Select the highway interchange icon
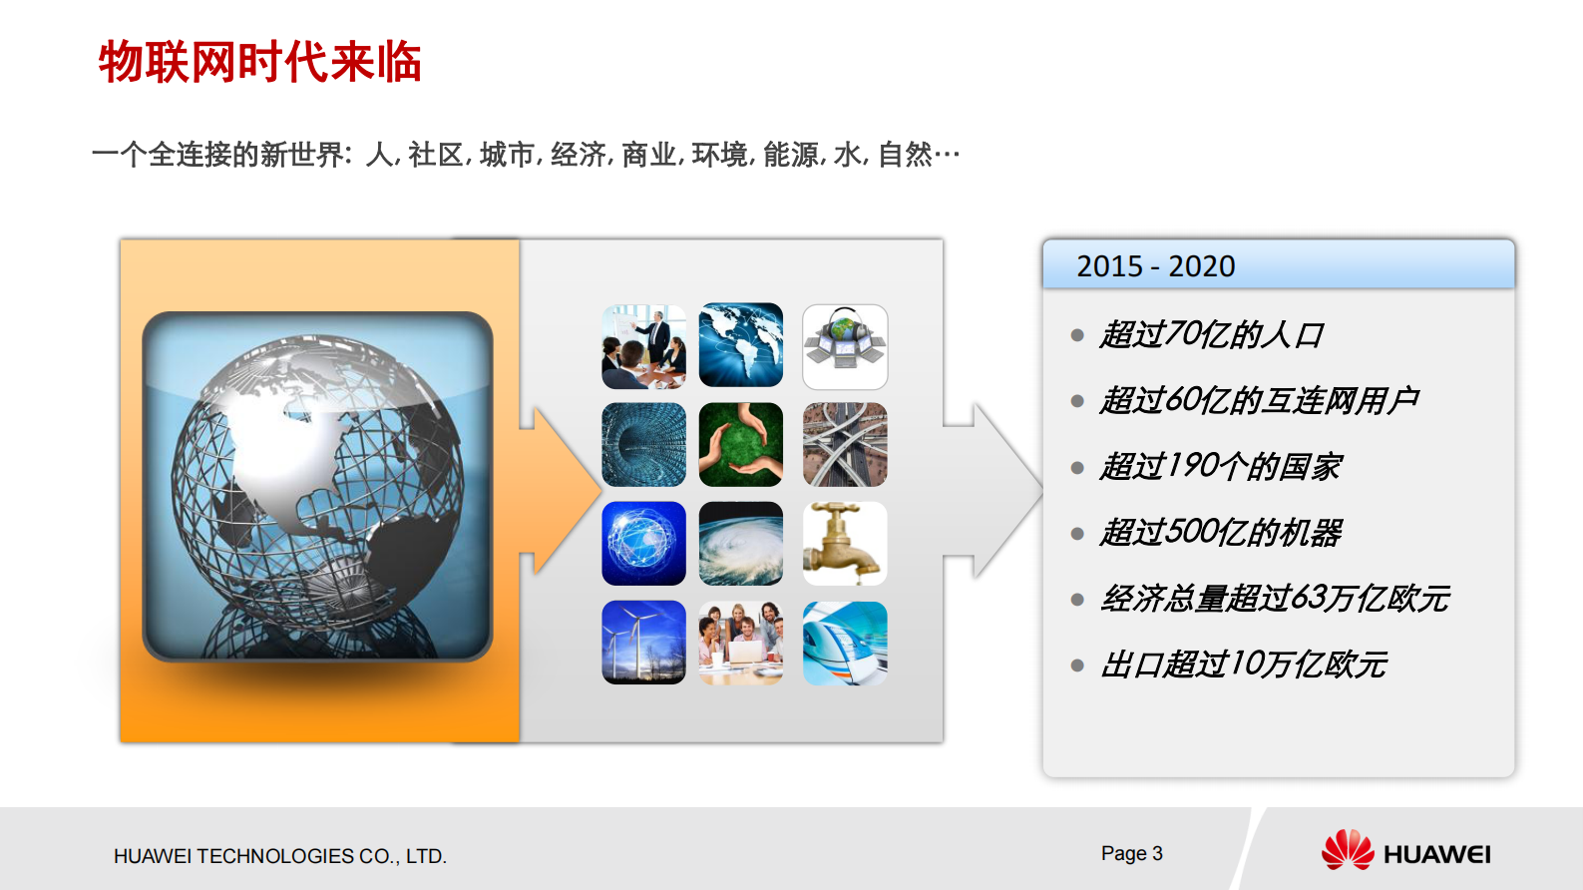This screenshot has height=890, width=1583. (845, 445)
